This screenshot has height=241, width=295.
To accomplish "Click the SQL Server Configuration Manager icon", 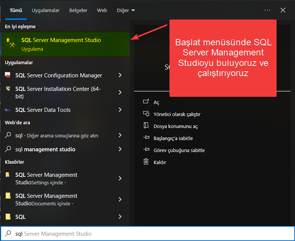I will [x=8, y=75].
